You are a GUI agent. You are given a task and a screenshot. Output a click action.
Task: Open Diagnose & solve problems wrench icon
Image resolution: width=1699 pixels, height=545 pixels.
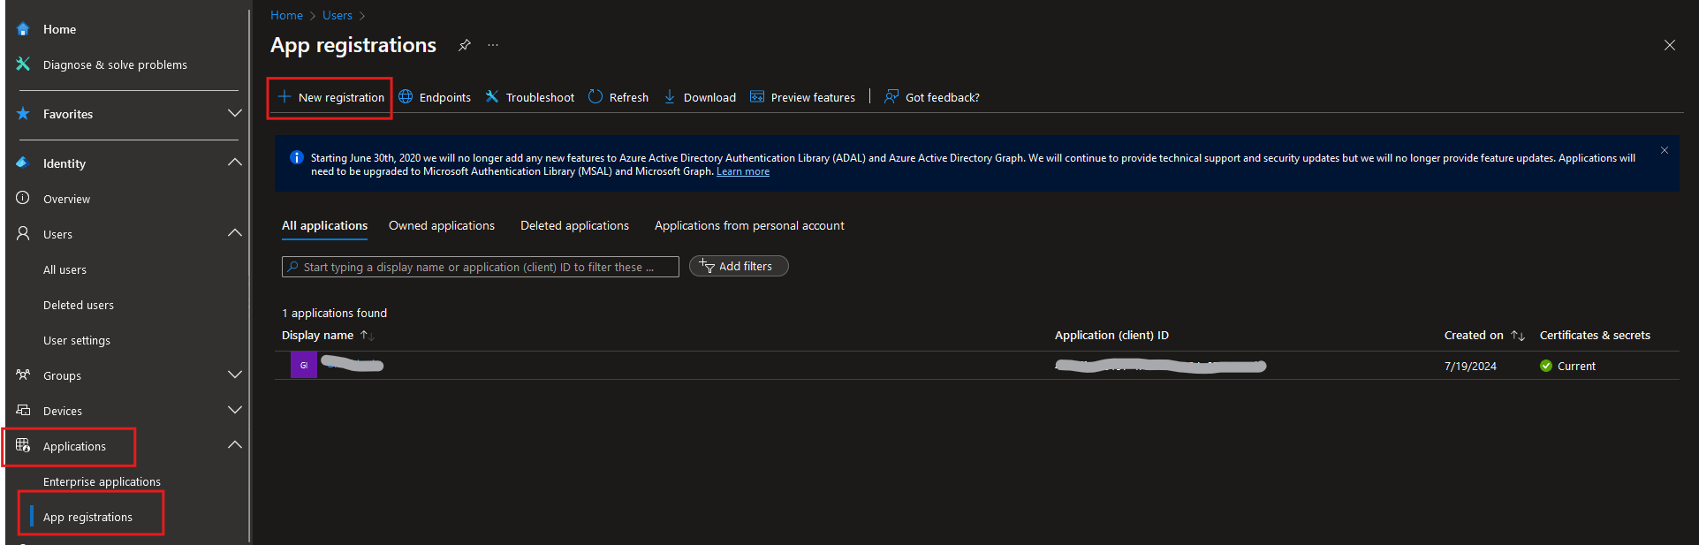click(23, 64)
